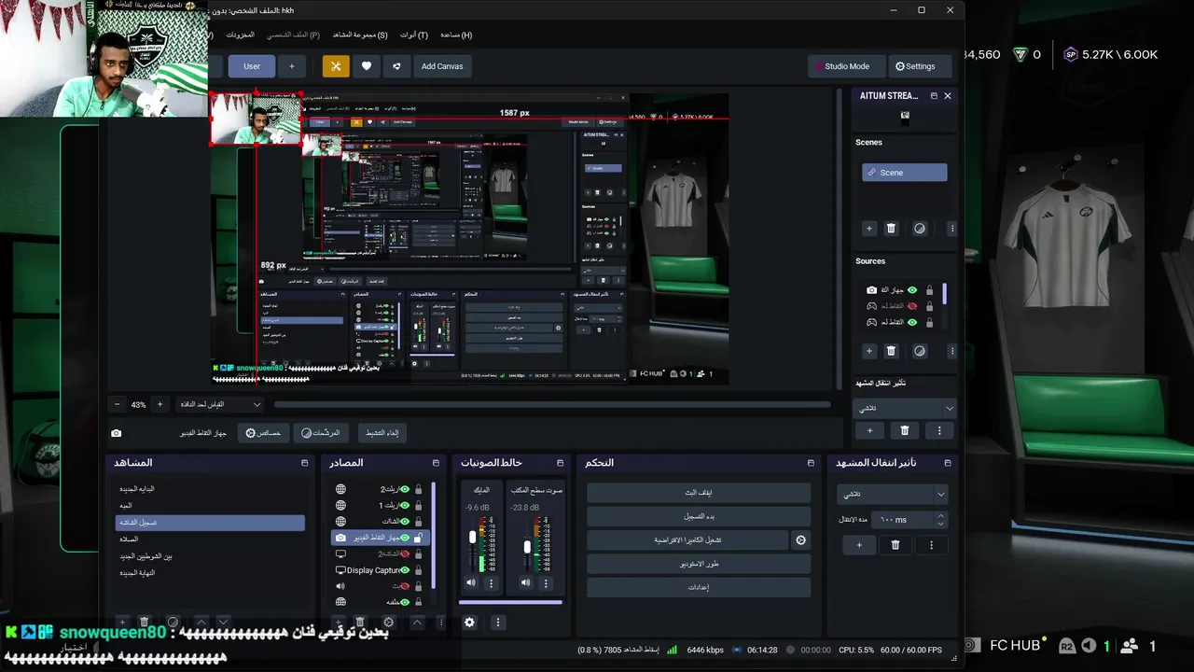Screen dimensions: 1194x672
Task: Select Scene in Aitum Scenes list
Action: (904, 173)
